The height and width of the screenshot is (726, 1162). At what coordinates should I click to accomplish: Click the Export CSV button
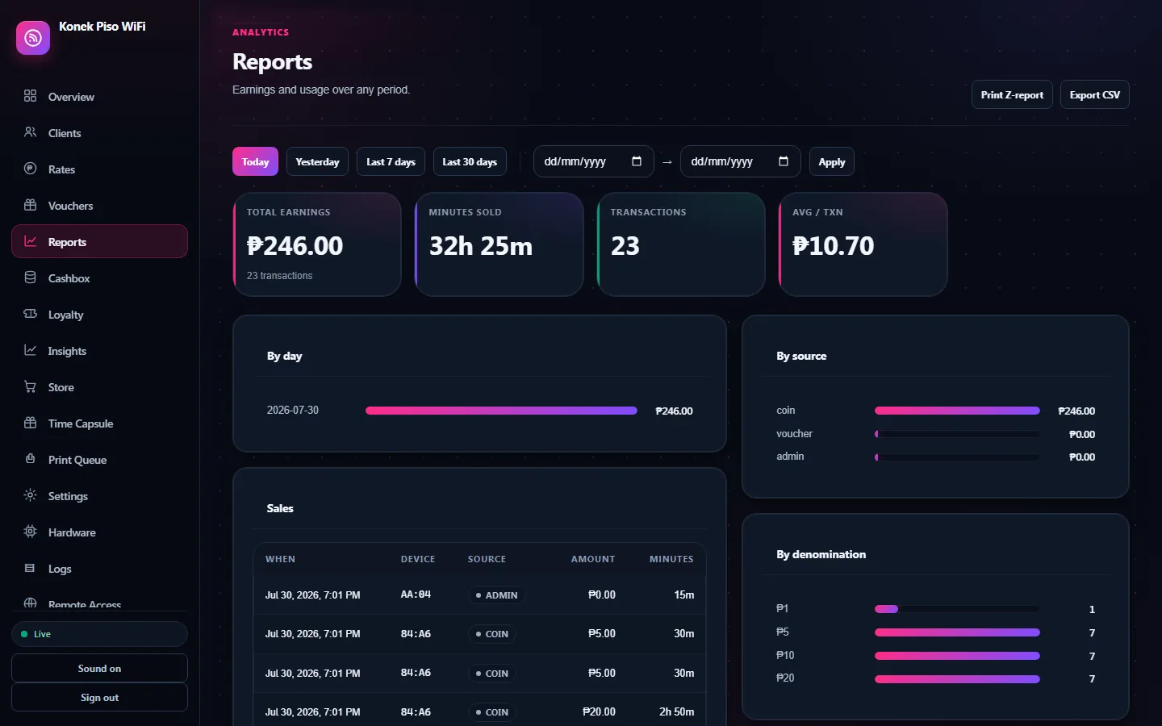[x=1095, y=94]
